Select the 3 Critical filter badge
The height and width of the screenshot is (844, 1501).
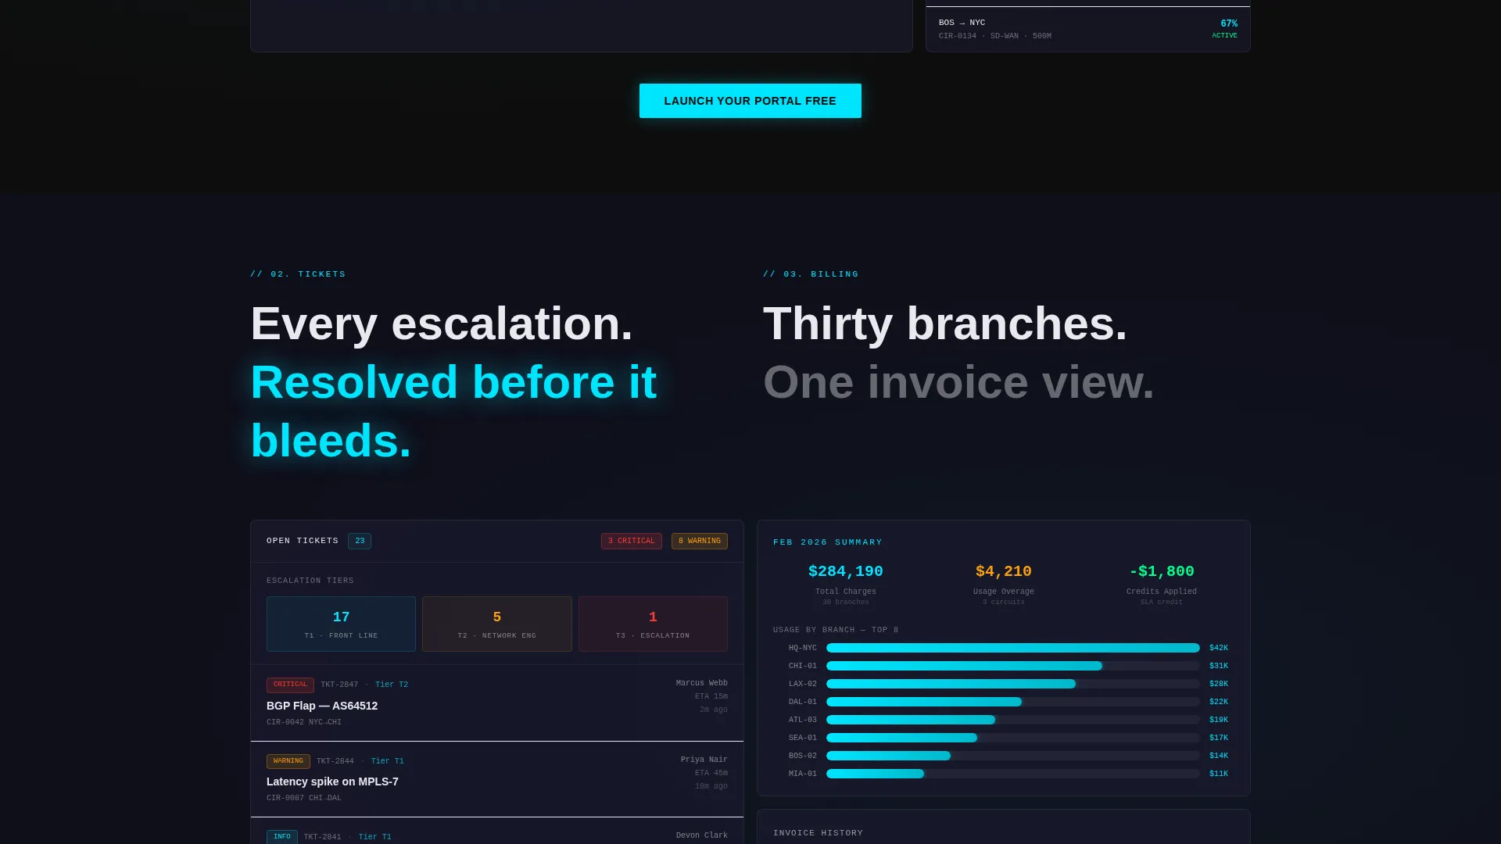click(x=631, y=541)
